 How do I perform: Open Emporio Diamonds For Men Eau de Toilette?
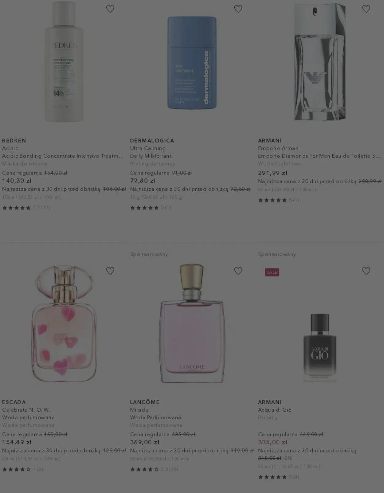coord(319,156)
